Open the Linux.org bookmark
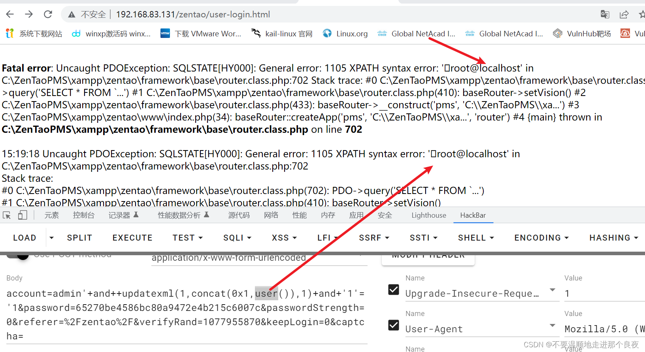The image size is (645, 352). click(x=345, y=34)
